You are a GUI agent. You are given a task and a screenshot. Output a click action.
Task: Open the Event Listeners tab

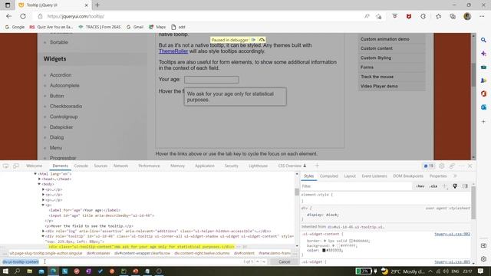point(374,176)
